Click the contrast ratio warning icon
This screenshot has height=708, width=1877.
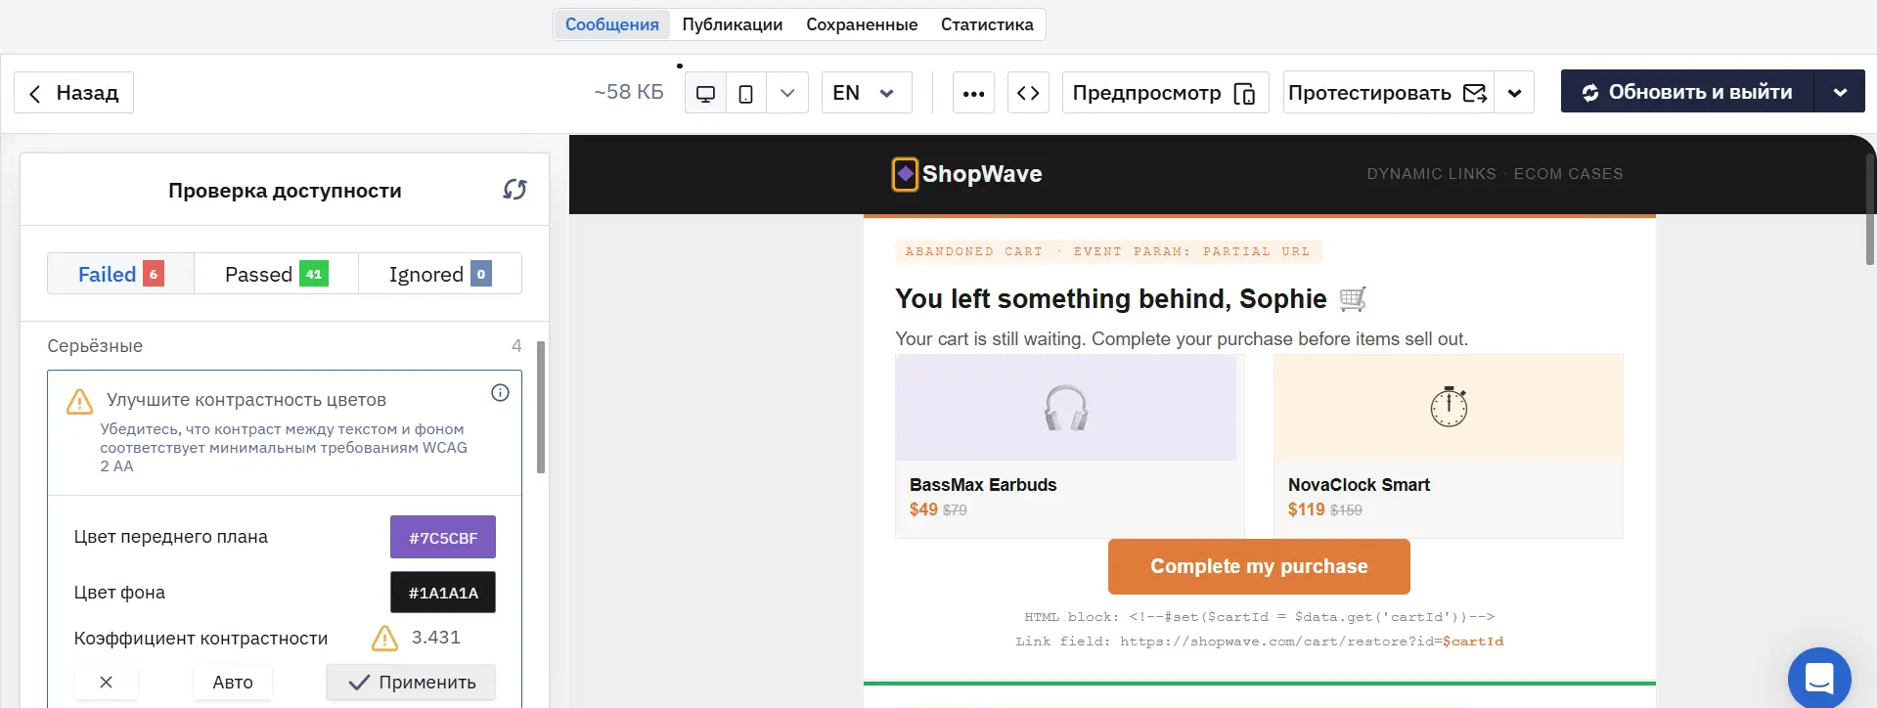click(384, 639)
